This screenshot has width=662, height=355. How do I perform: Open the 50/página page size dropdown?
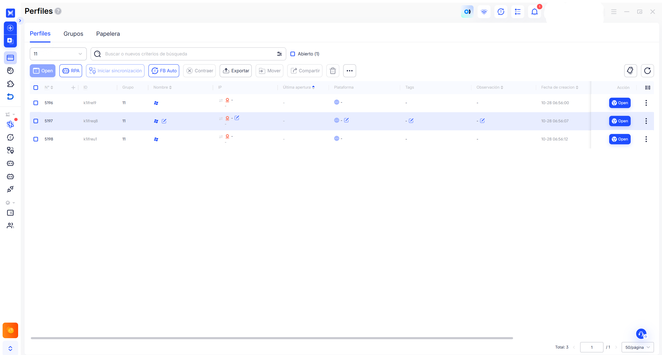[x=637, y=347]
